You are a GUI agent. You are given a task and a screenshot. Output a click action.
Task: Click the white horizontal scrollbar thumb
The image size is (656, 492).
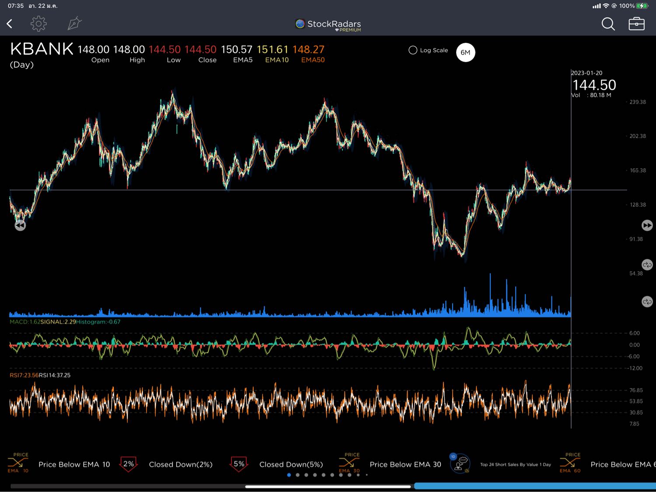pyautogui.click(x=328, y=486)
